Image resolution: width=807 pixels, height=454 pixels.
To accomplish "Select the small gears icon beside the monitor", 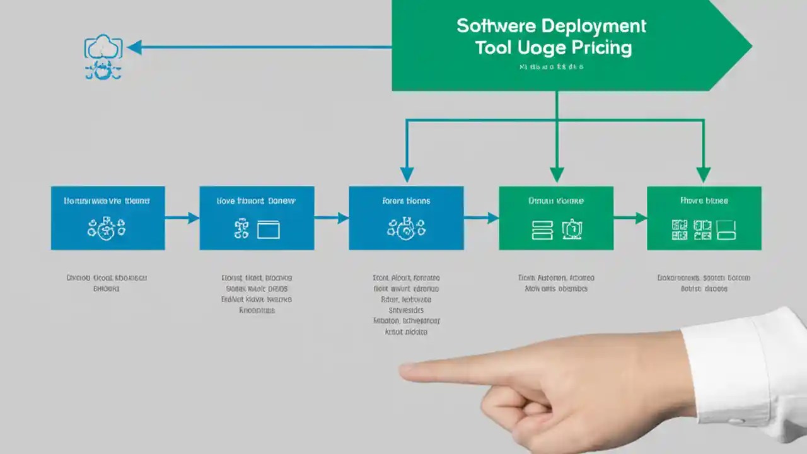I will pos(242,228).
